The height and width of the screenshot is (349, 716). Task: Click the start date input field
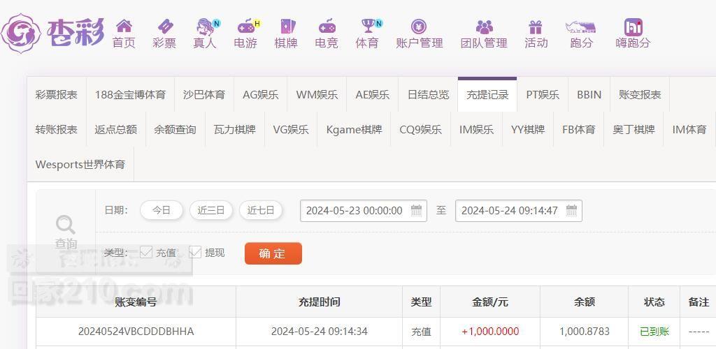tap(364, 211)
